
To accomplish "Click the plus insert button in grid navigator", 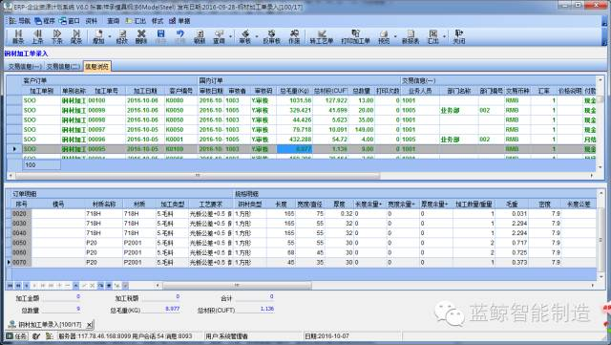I will tap(59, 286).
